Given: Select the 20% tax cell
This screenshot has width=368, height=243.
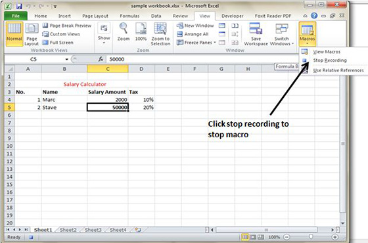Looking at the screenshot, I should 141,108.
